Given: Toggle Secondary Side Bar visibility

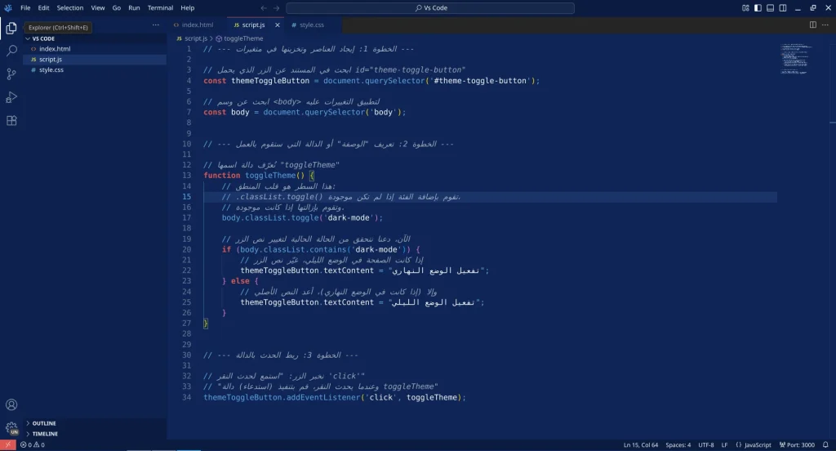Looking at the screenshot, I should pos(783,8).
